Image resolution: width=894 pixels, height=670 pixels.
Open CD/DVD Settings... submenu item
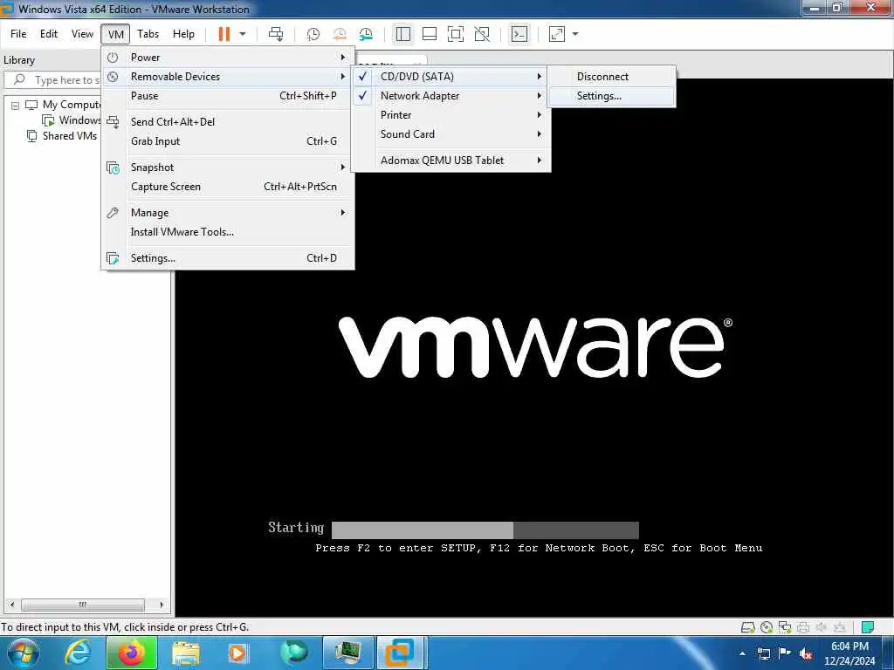612,96
